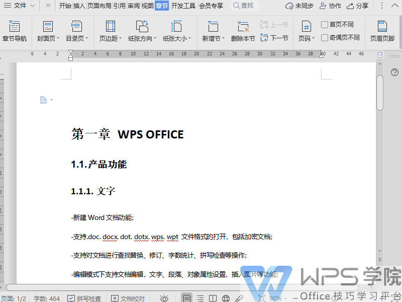Collapse the ribbon with the up chevron
The image size is (402, 302).
click(x=395, y=6)
